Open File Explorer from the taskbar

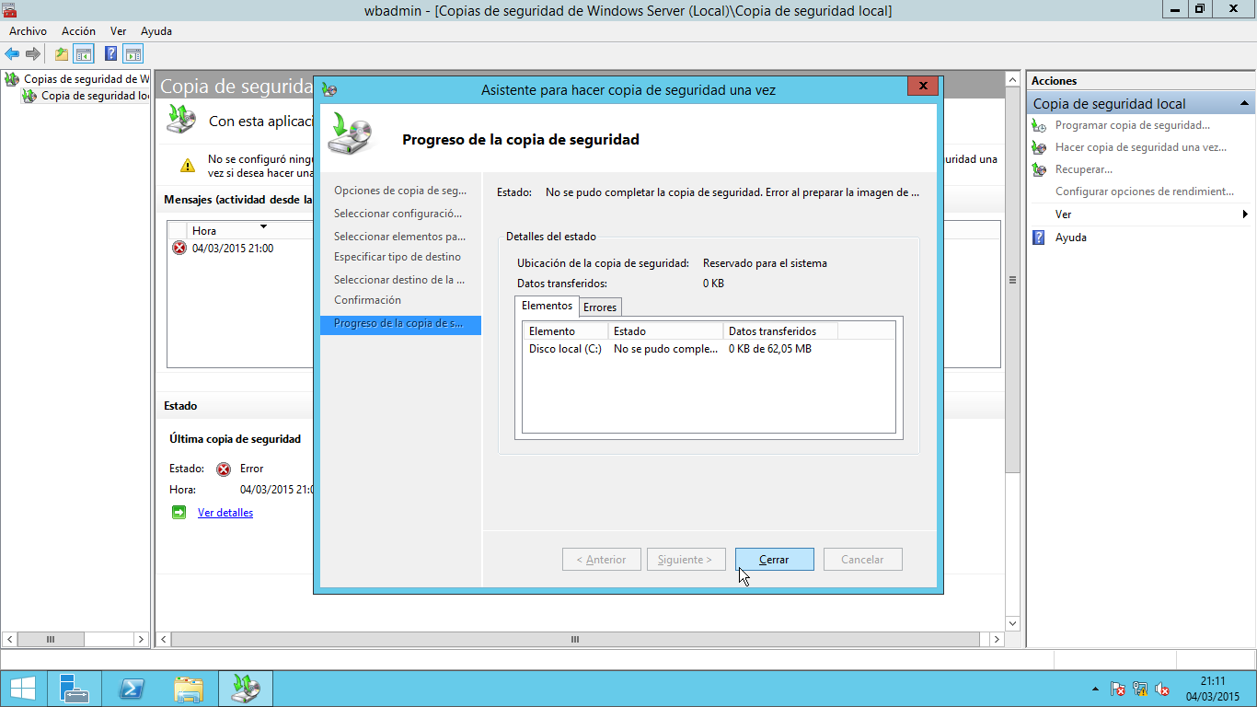(189, 689)
